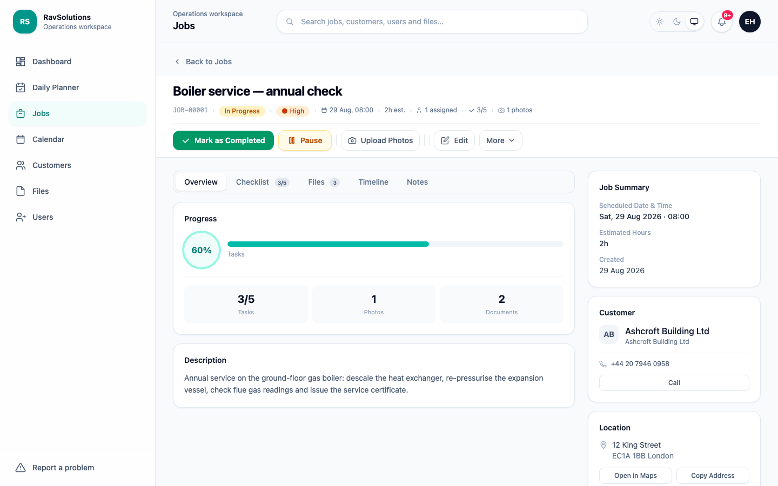Image resolution: width=778 pixels, height=486 pixels.
Task: Open the notifications bell
Action: tap(722, 22)
